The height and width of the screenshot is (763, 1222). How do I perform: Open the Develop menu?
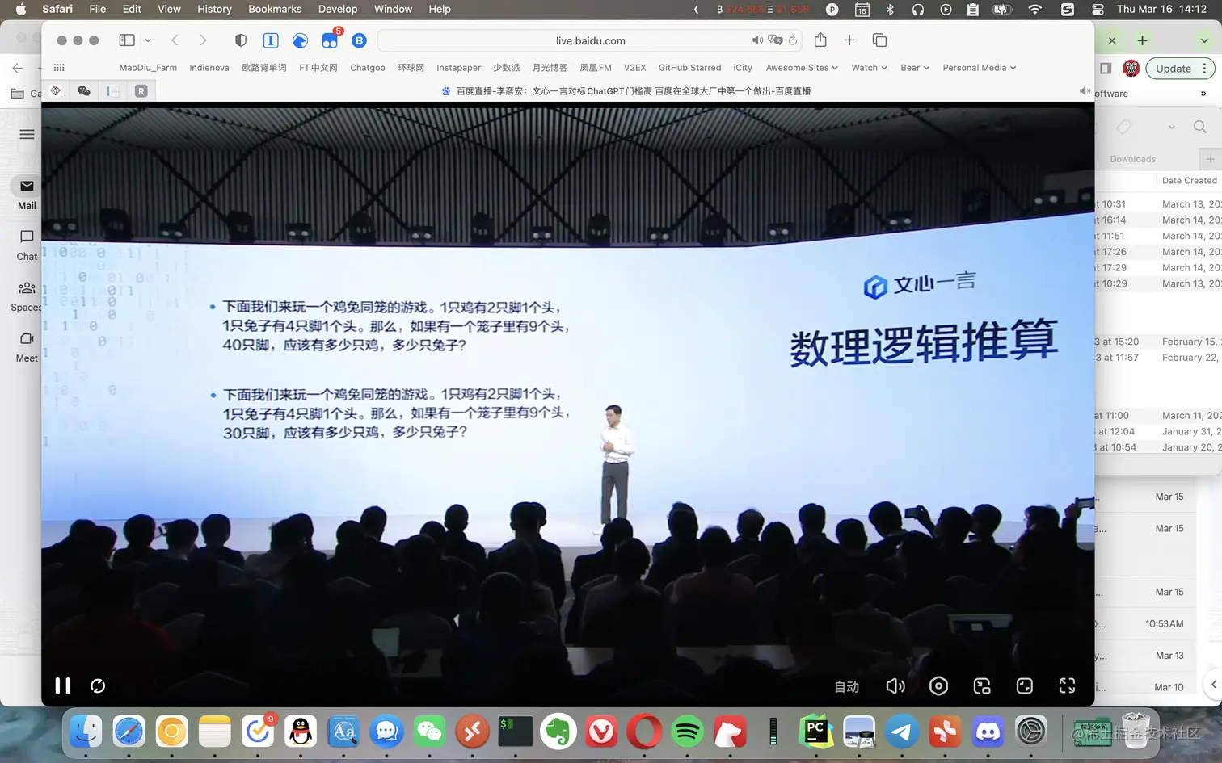click(x=338, y=9)
